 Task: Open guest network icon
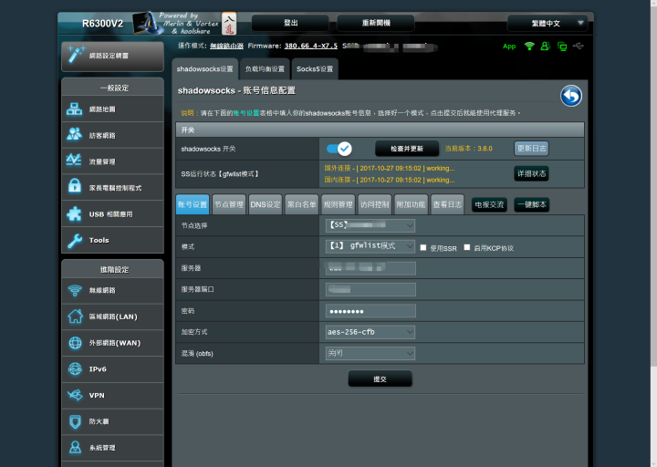coord(75,135)
